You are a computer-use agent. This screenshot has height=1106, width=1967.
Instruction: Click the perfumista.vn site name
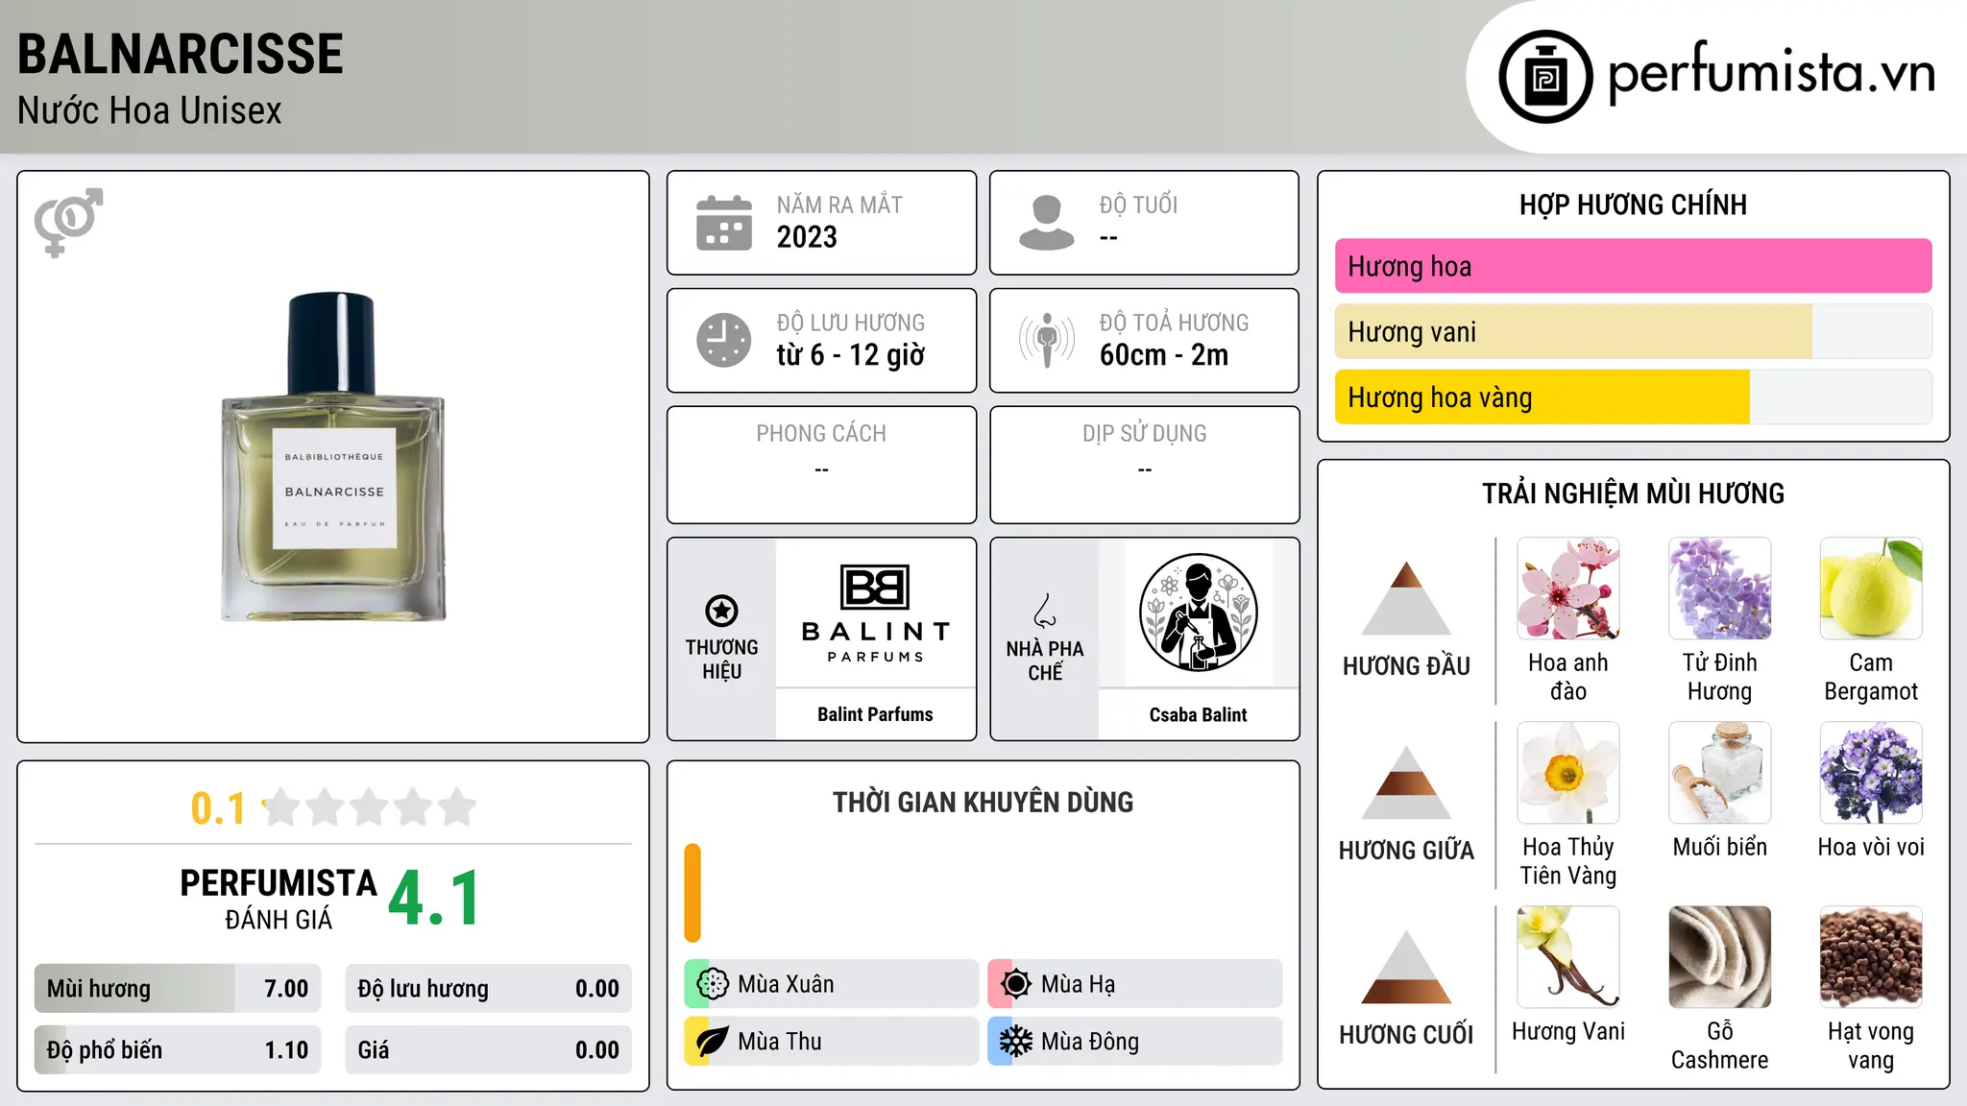(x=1771, y=74)
